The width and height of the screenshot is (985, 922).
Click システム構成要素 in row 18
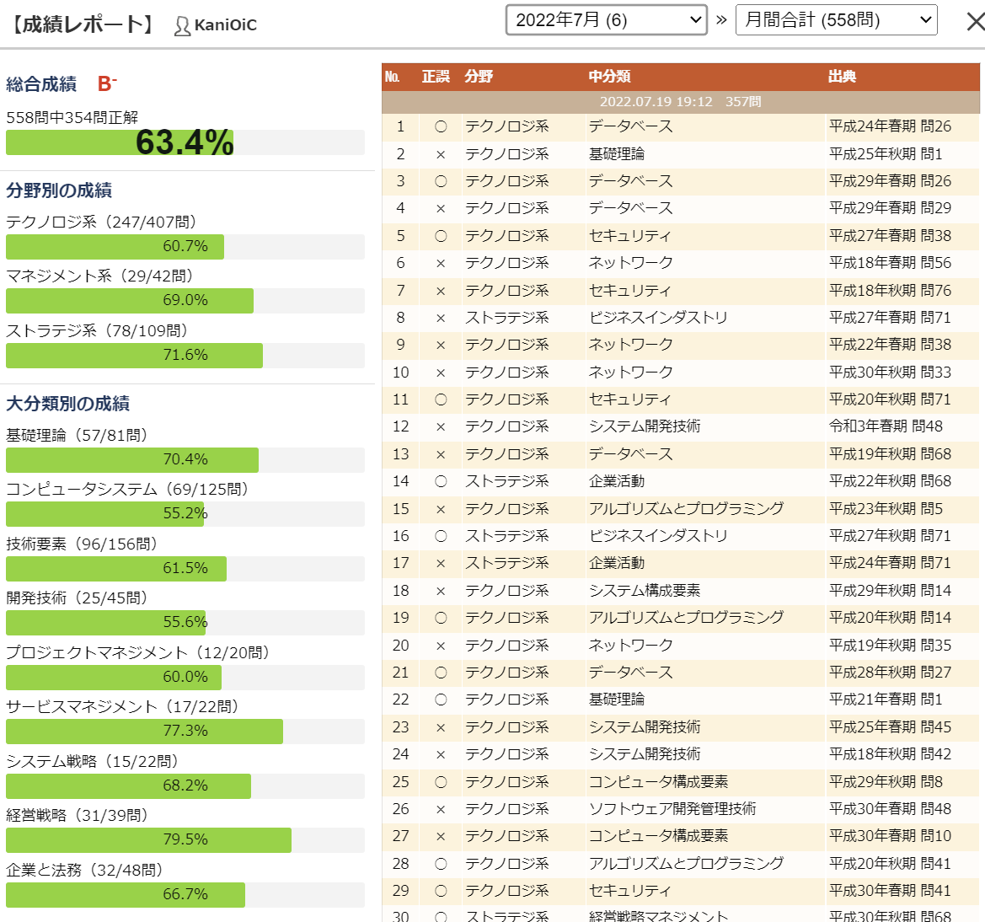645,590
